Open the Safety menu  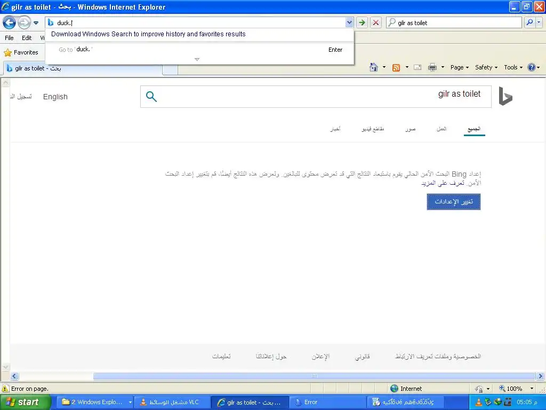[486, 68]
